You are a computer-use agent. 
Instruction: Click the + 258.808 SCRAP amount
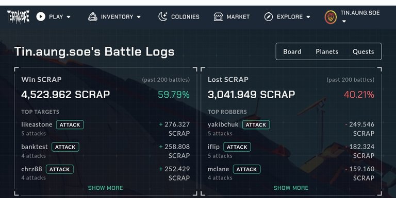174,151
